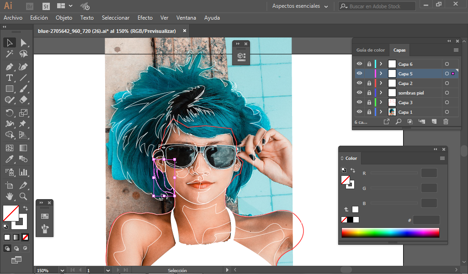This screenshot has width=468, height=274.
Task: Select the Pen tool in the toolbar
Action: click(x=10, y=67)
